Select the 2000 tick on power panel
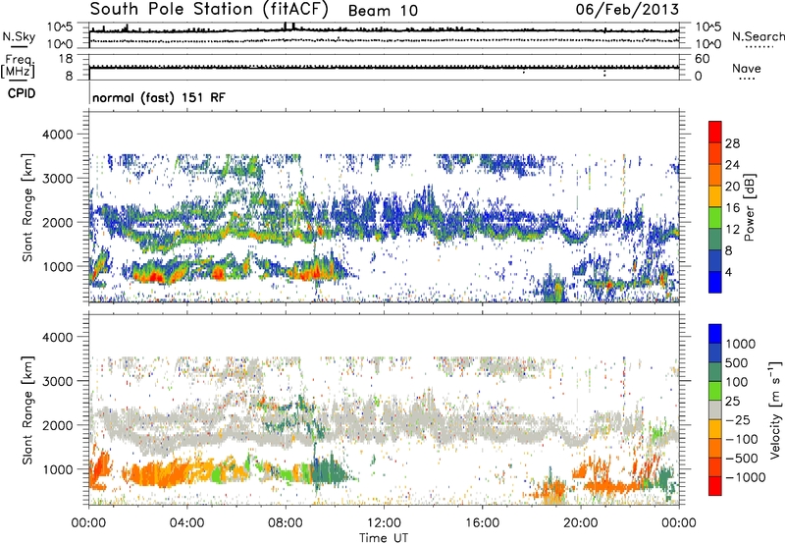This screenshot has height=544, width=785. 57,222
